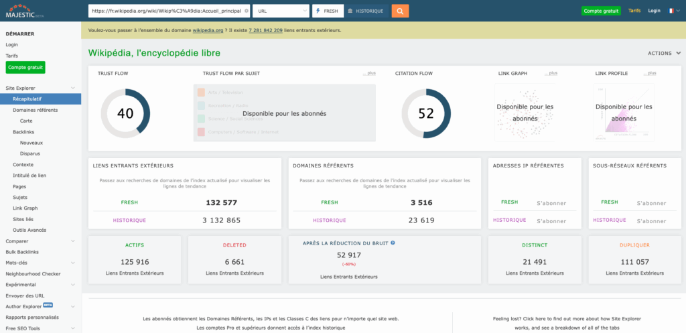686x333 pixels.
Task: Click the help icon beside Après la réduction du bruit
Action: 393,243
